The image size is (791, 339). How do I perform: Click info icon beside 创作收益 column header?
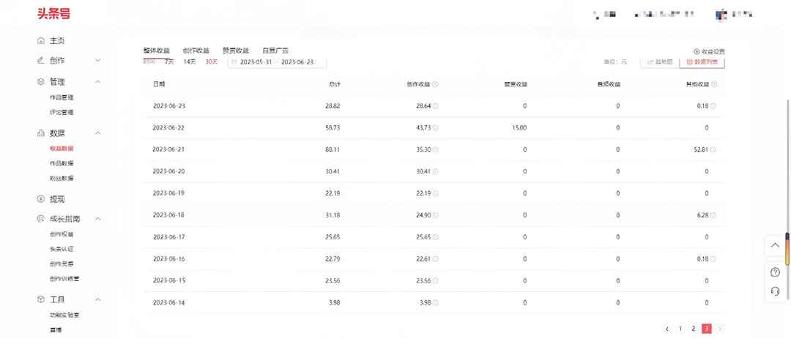click(435, 84)
